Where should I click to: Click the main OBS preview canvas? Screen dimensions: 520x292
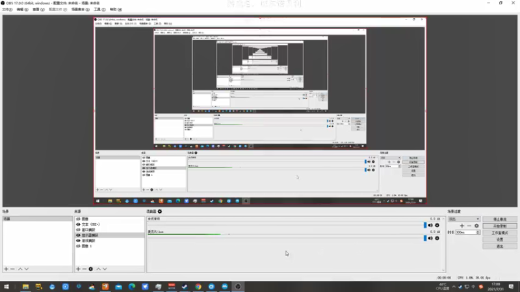pos(259,111)
